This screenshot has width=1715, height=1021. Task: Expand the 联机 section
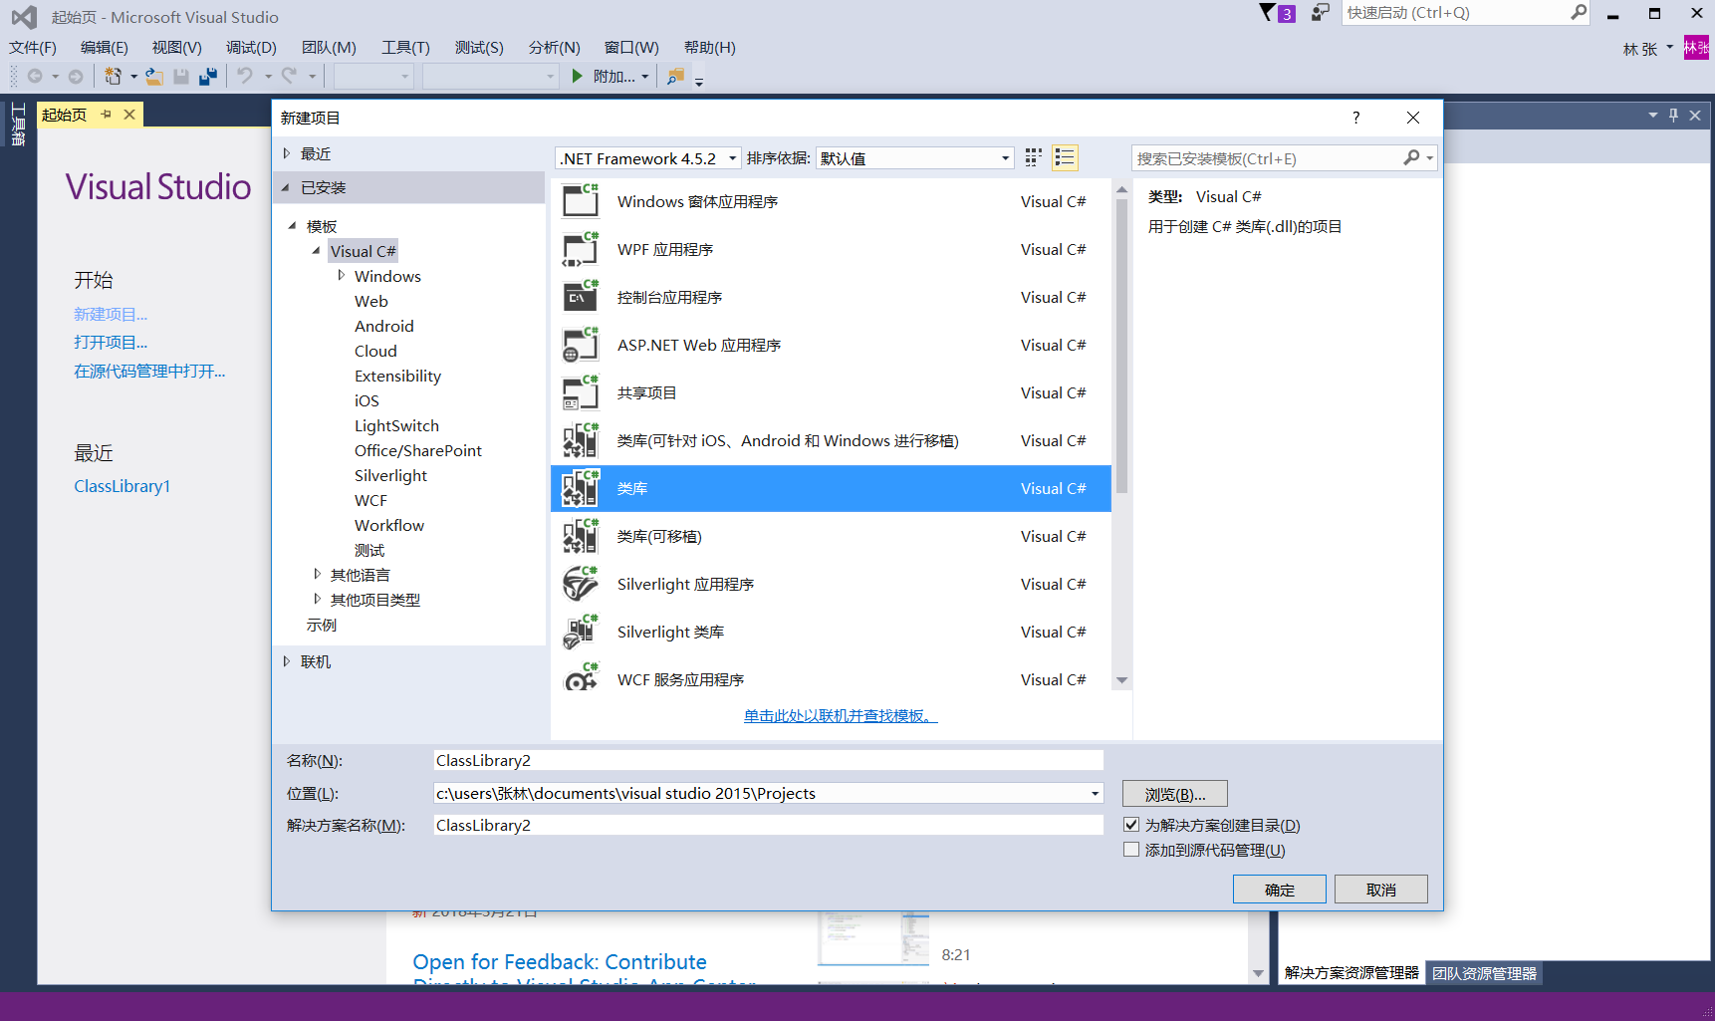point(287,661)
